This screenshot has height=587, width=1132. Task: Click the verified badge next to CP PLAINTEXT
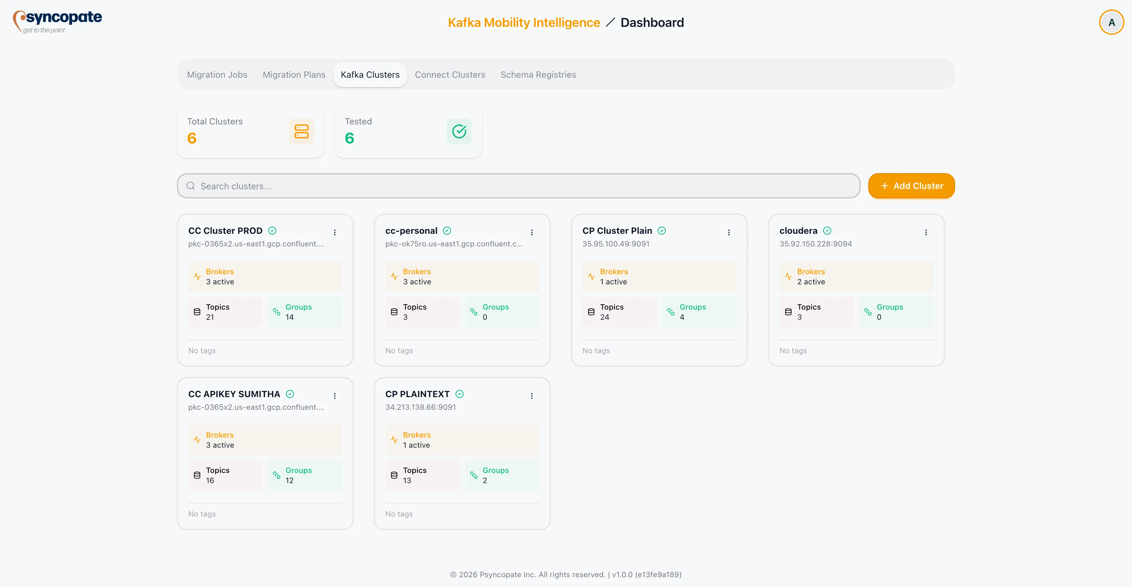point(459,394)
